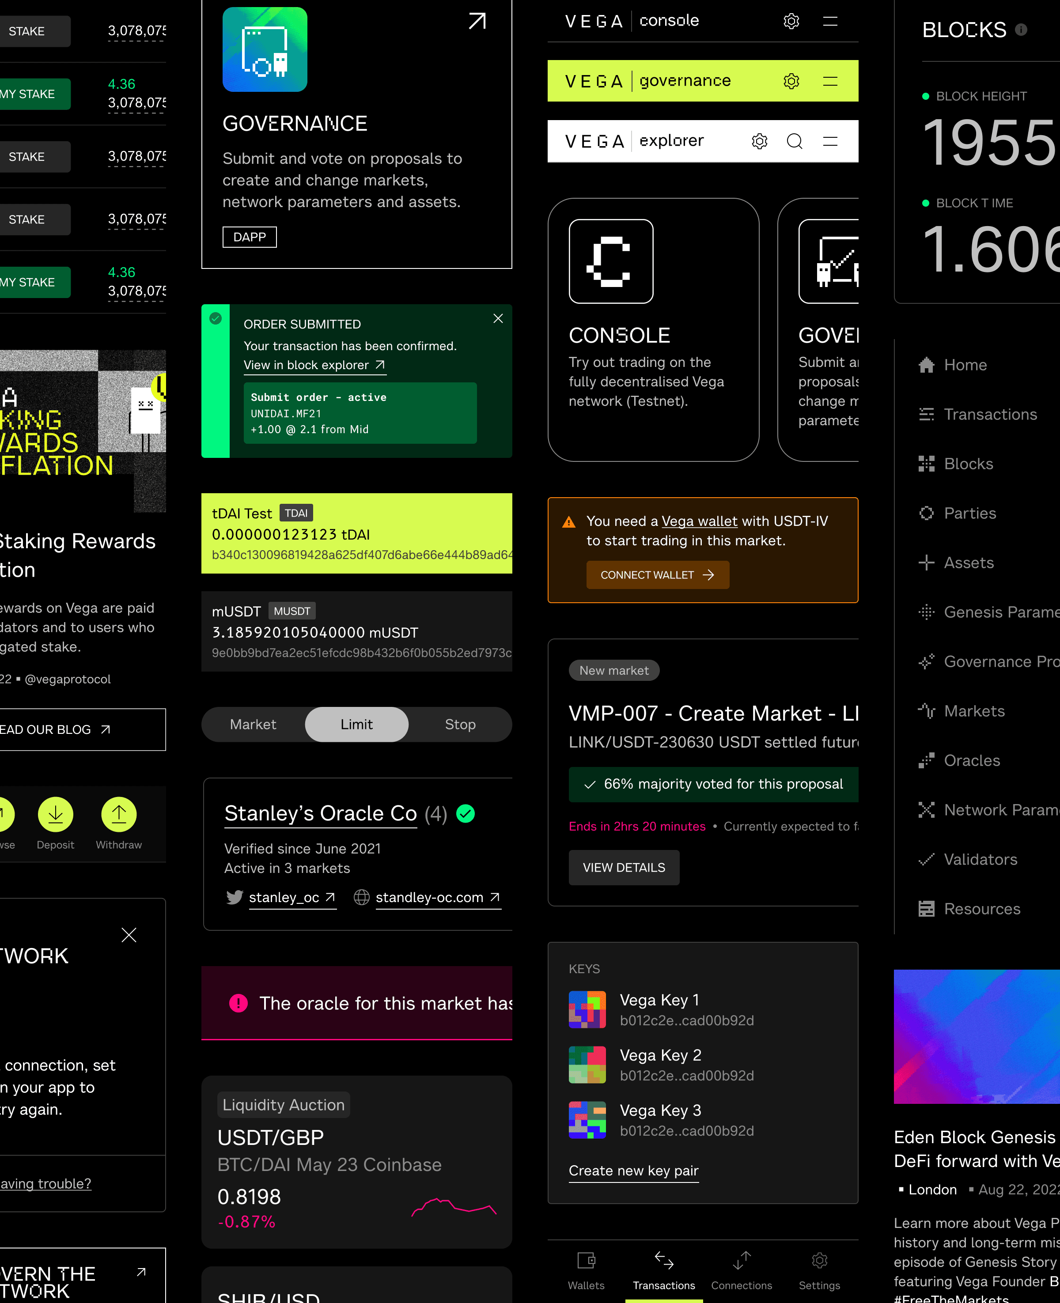Dismiss the Order Submitted notification
Screen dimensions: 1060x1303
click(x=498, y=319)
